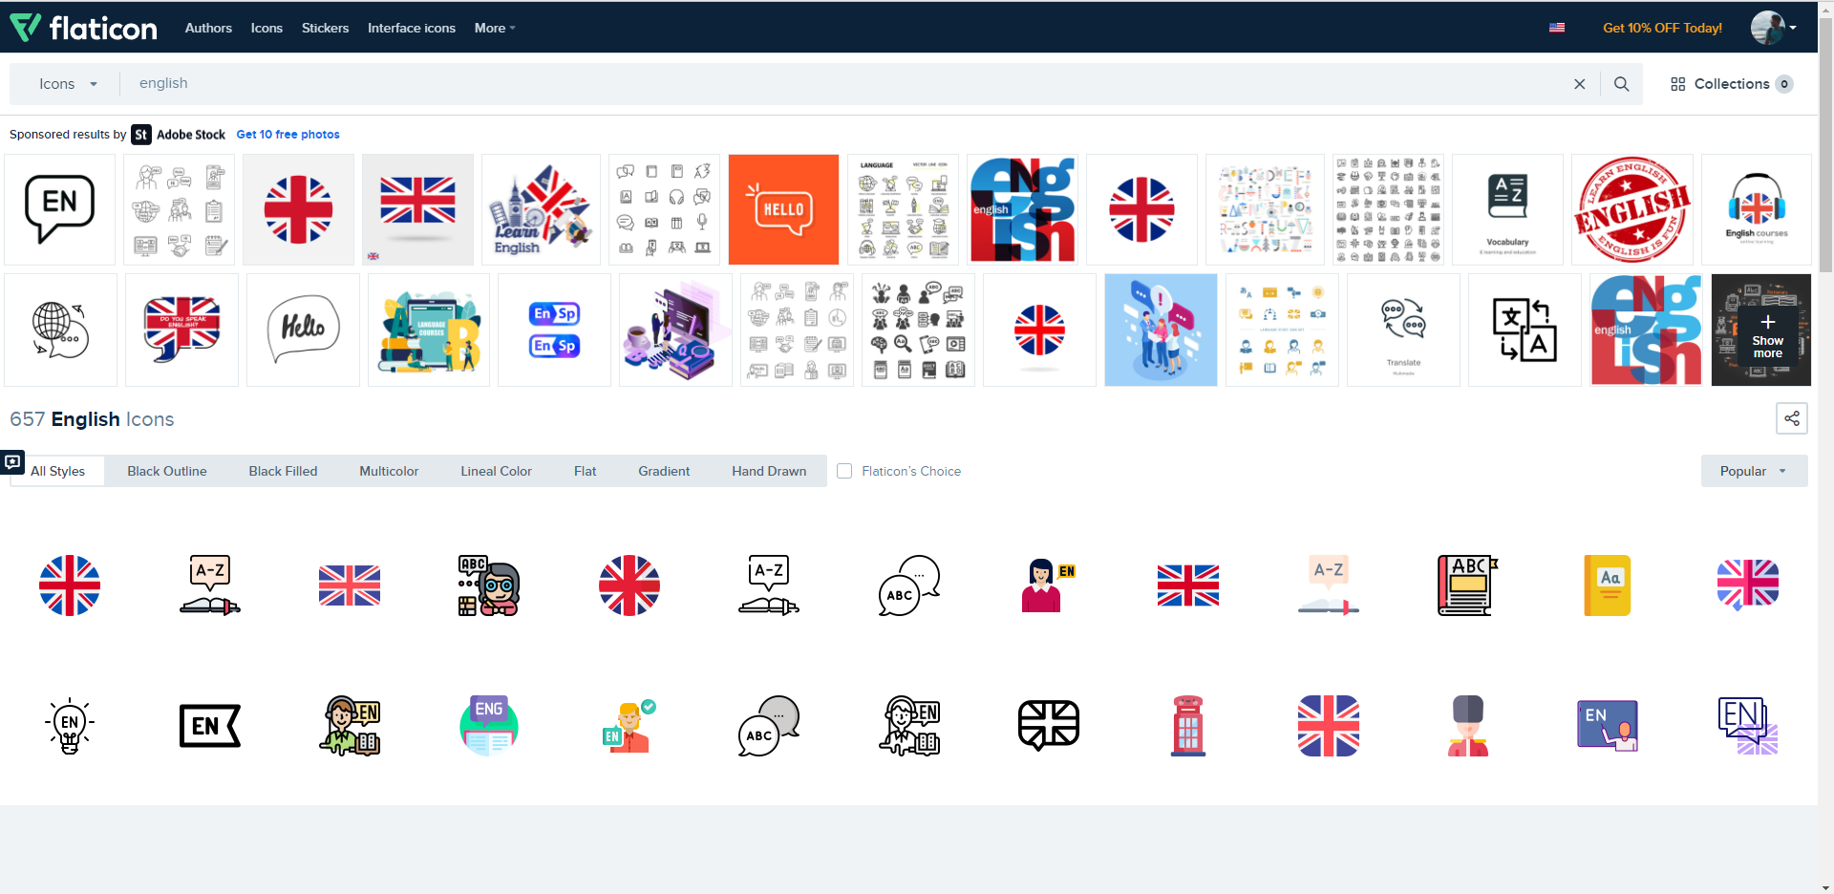Go to Authors page
Image resolution: width=1834 pixels, height=894 pixels.
(x=208, y=28)
